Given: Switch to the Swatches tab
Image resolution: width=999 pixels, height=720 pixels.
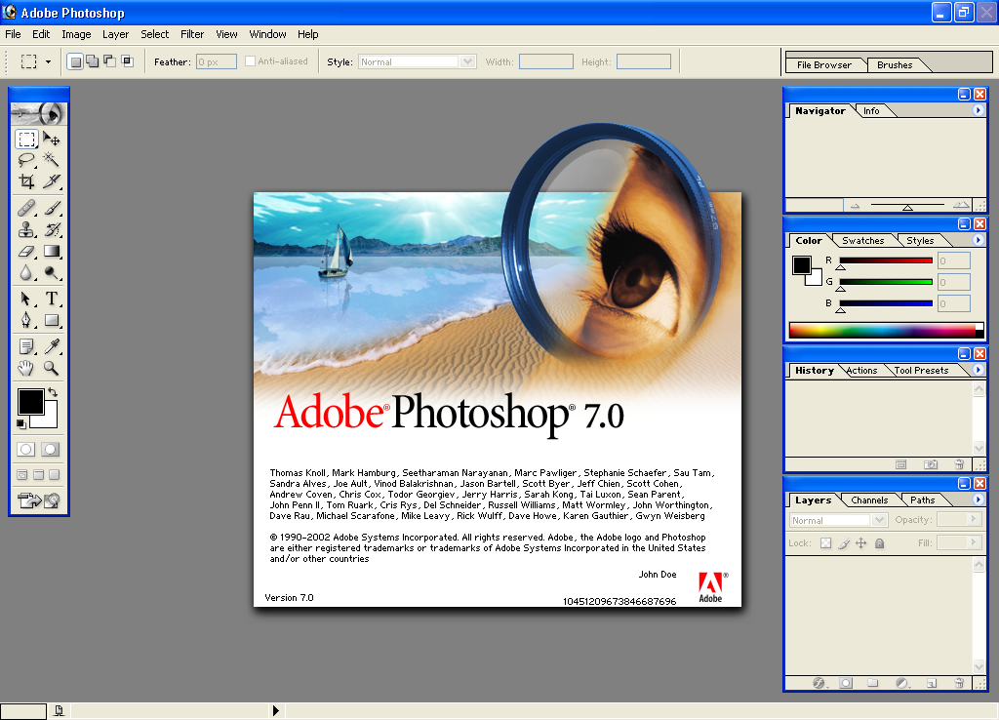Looking at the screenshot, I should point(862,240).
